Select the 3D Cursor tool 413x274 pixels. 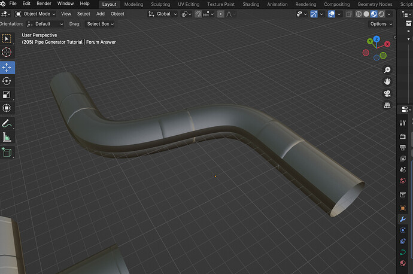[x=7, y=52]
